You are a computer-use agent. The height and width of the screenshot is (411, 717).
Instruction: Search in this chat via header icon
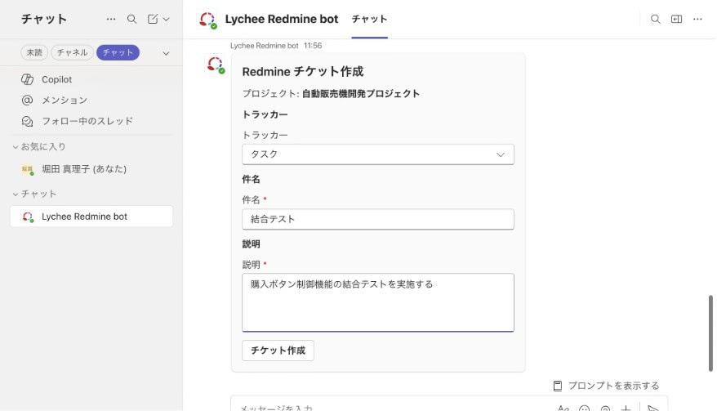pos(655,19)
